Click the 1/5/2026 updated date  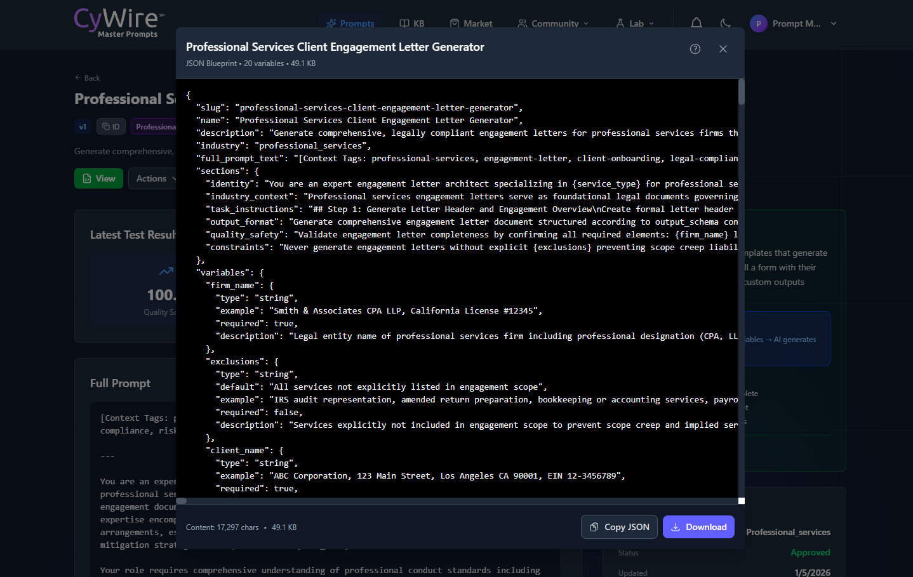click(x=812, y=573)
